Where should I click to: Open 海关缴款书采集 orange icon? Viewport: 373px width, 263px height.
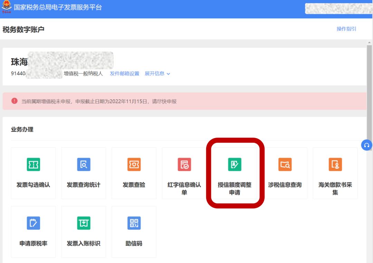click(x=335, y=164)
